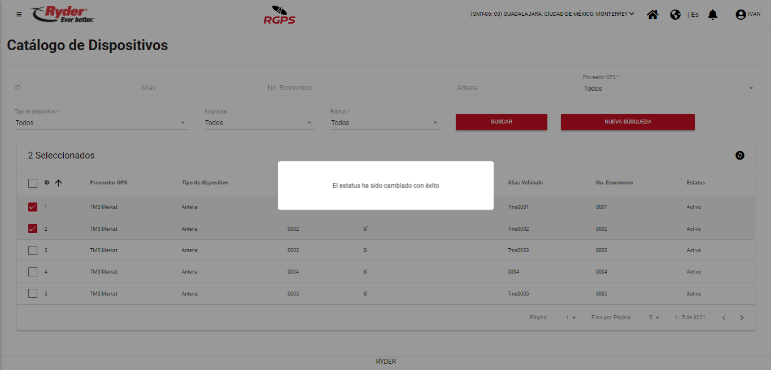Open the hamburger navigation menu
This screenshot has height=370, width=771.
[x=19, y=14]
